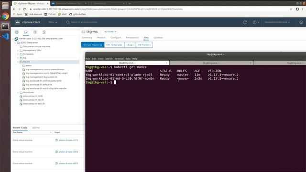306x172 pixels.
Task: Expand the tkg folder
Action: (18, 58)
